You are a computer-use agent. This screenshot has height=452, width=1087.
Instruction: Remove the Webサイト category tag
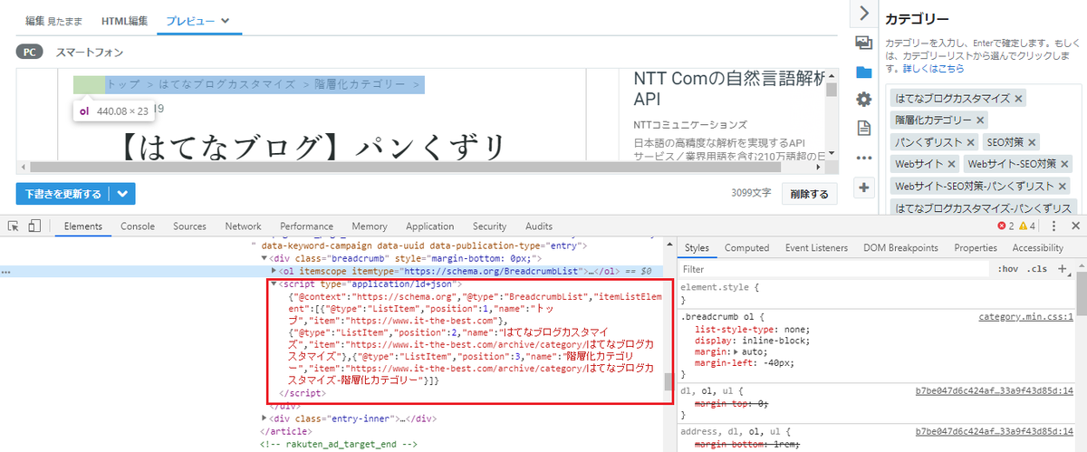coord(951,164)
